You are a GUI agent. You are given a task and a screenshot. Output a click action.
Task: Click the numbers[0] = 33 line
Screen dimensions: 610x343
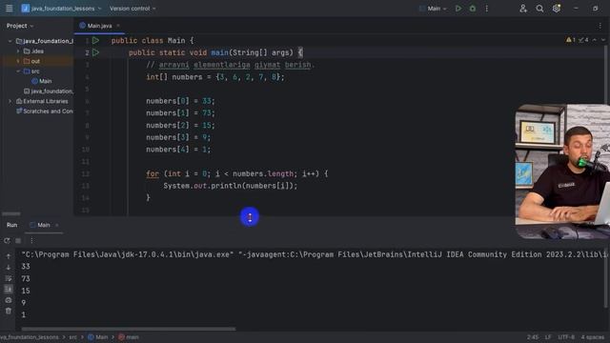[x=180, y=101]
